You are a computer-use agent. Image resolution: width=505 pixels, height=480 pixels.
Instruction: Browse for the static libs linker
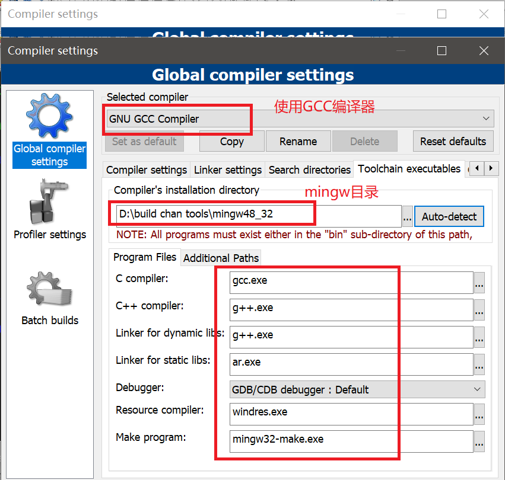tap(479, 364)
